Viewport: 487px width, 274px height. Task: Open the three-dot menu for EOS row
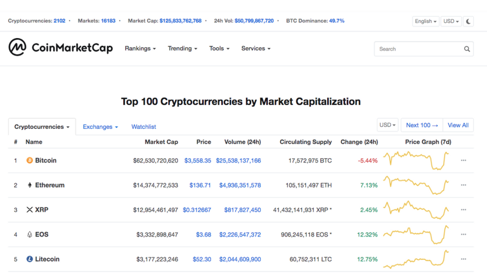[464, 234]
